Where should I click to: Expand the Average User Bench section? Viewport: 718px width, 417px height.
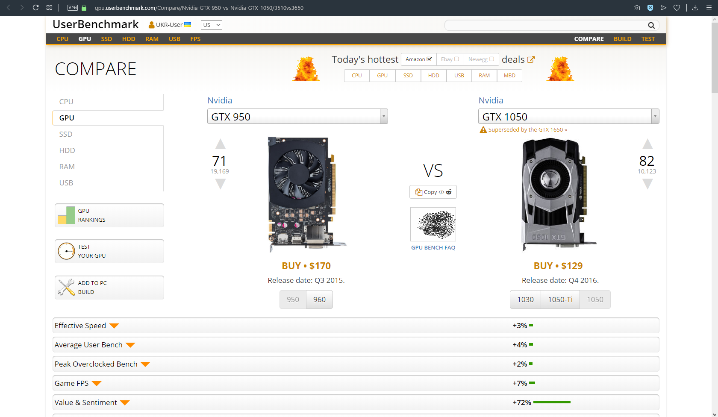point(130,345)
